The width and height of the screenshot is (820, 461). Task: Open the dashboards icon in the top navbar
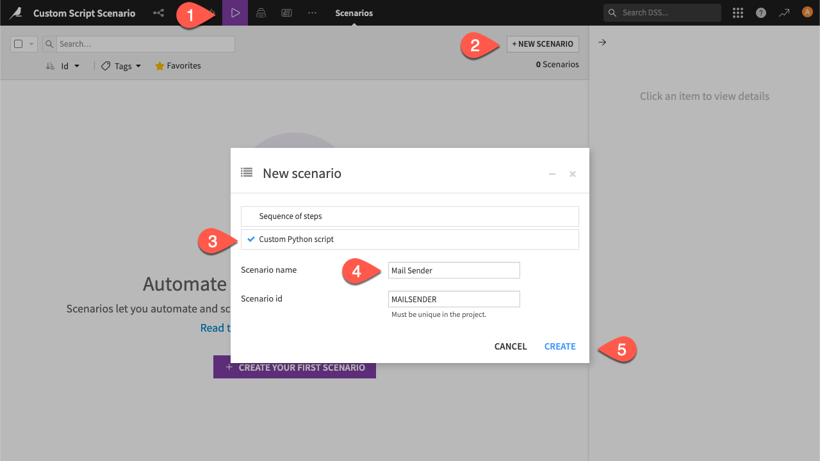click(x=286, y=13)
